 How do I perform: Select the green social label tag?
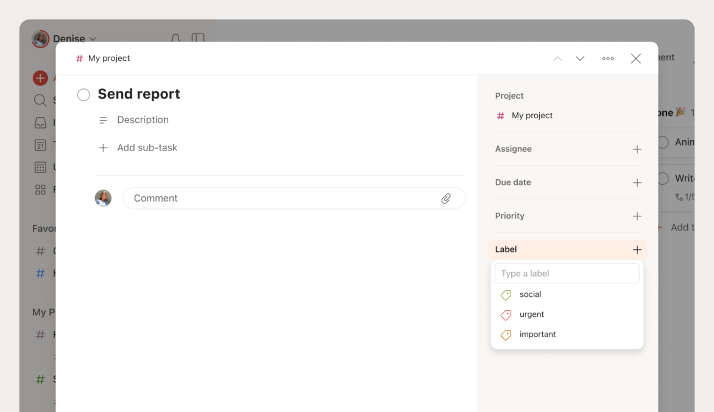tap(530, 294)
